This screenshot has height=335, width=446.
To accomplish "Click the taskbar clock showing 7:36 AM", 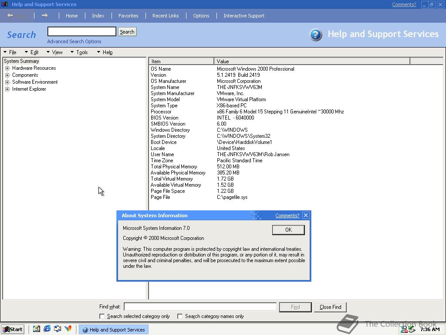I will (x=430, y=329).
